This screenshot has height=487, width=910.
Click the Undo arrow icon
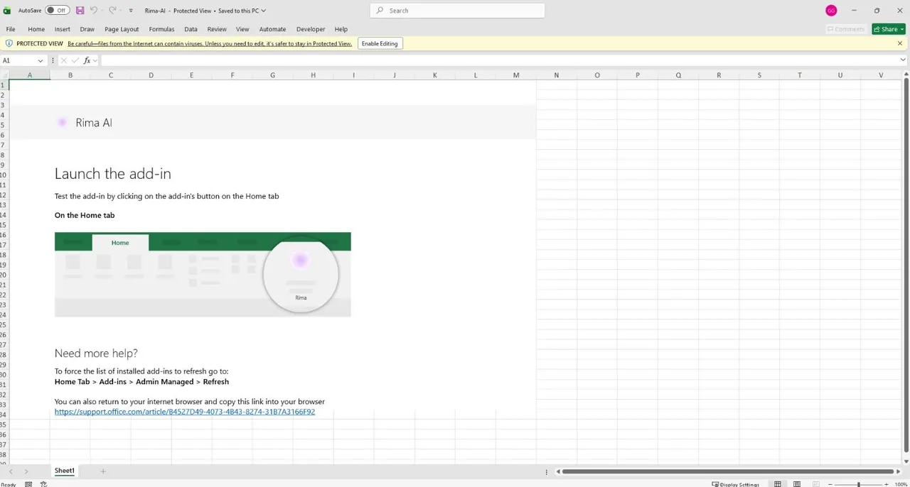(93, 11)
